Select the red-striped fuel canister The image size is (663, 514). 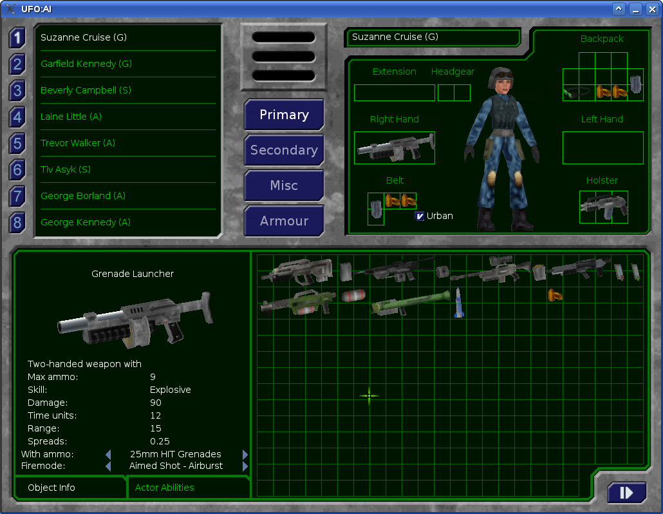(x=353, y=295)
